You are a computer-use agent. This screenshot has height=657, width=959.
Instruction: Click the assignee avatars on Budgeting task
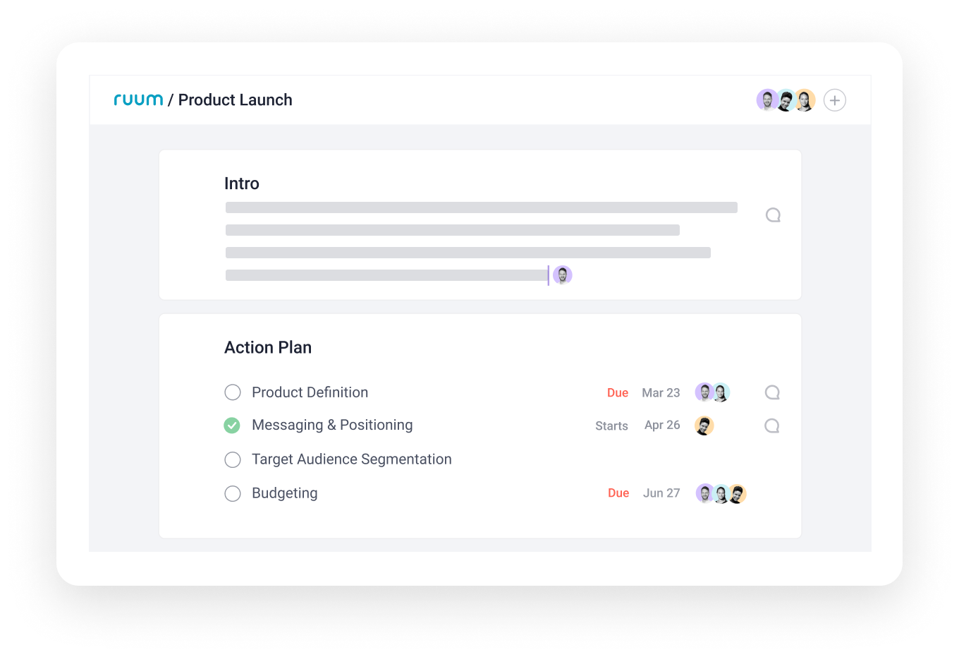pos(721,493)
